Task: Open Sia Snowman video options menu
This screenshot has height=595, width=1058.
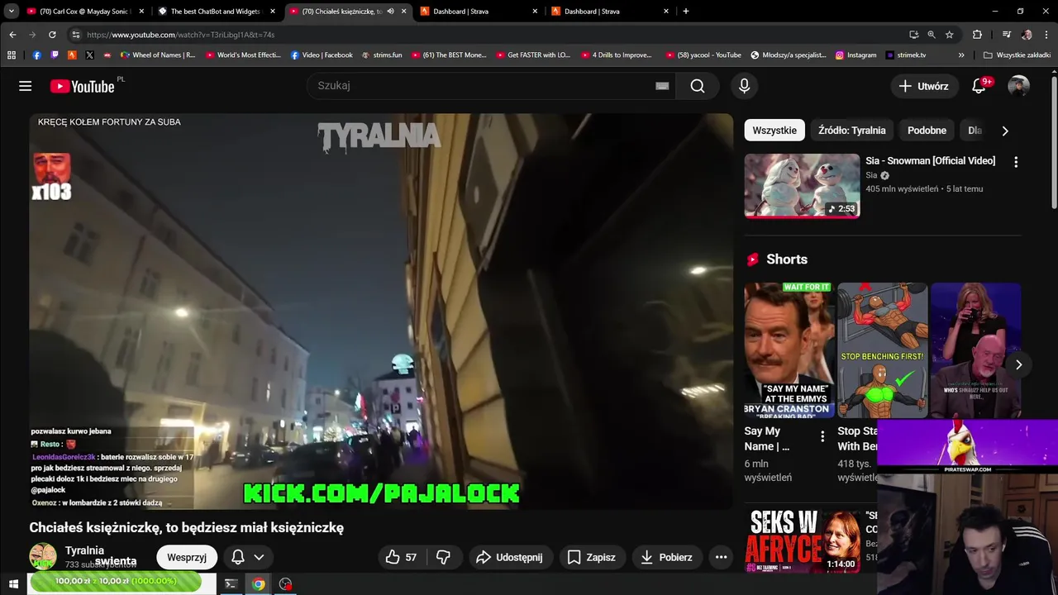Action: (1016, 162)
